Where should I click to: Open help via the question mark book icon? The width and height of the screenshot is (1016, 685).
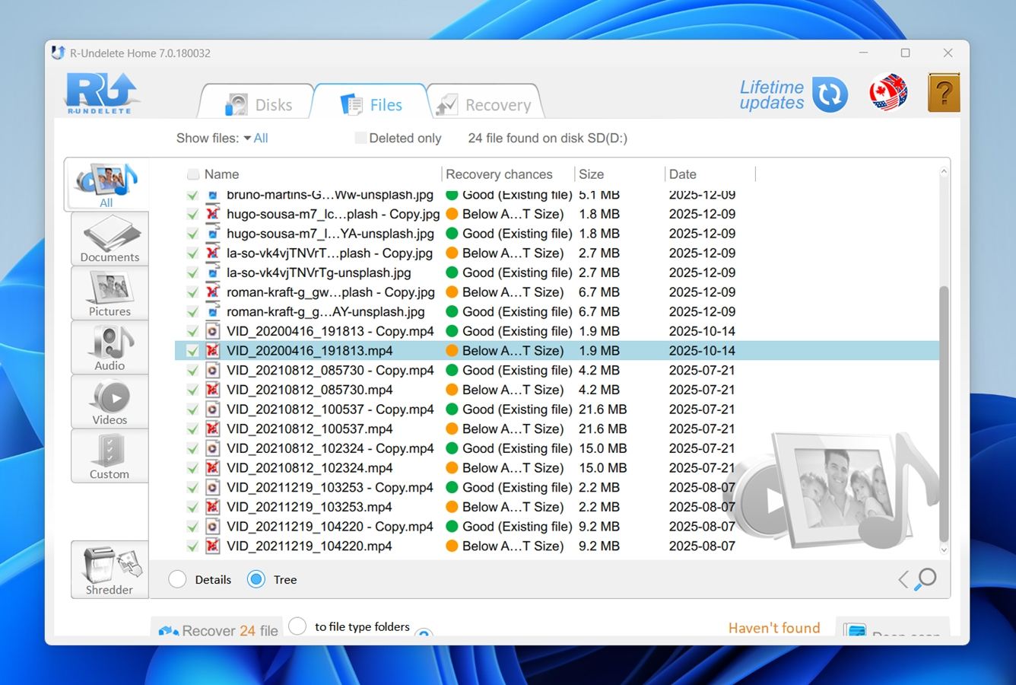[x=944, y=92]
